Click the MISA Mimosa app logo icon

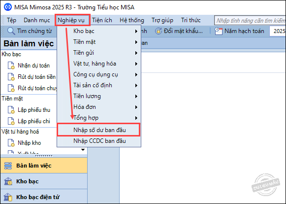pos(8,7)
